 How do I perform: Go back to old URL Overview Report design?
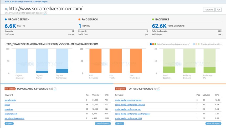26,2
